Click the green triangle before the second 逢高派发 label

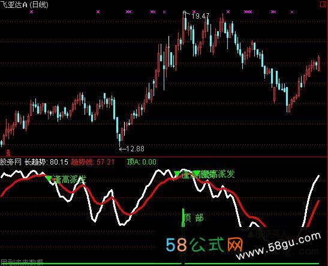pyautogui.click(x=177, y=174)
